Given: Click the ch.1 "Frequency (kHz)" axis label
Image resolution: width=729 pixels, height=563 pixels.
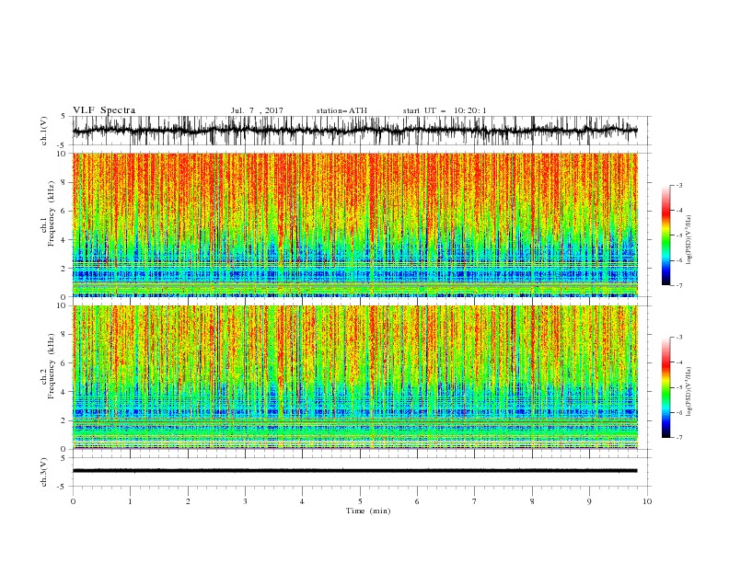Looking at the screenshot, I should point(52,213).
